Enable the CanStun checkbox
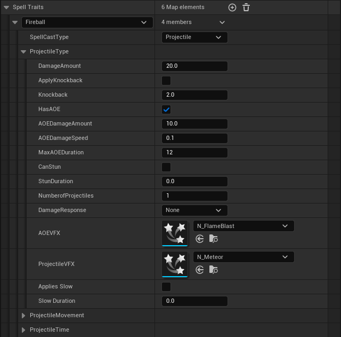Screen dimensions: 341x337 (166, 167)
